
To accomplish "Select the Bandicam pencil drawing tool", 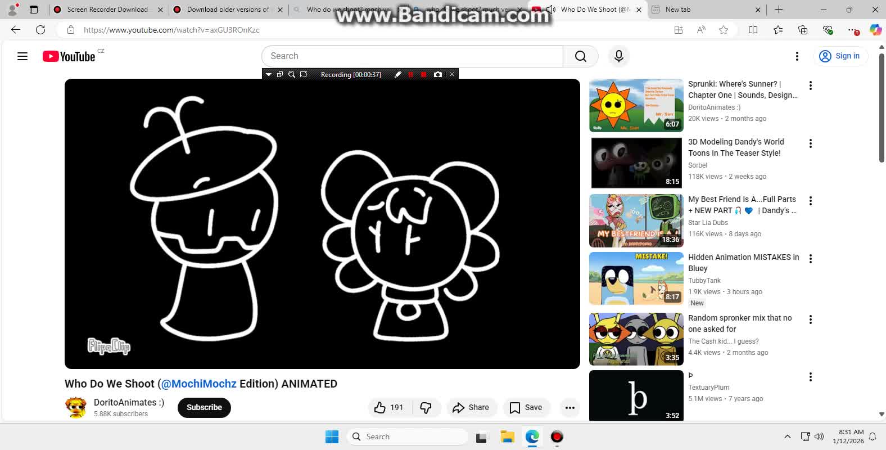I will (x=397, y=74).
